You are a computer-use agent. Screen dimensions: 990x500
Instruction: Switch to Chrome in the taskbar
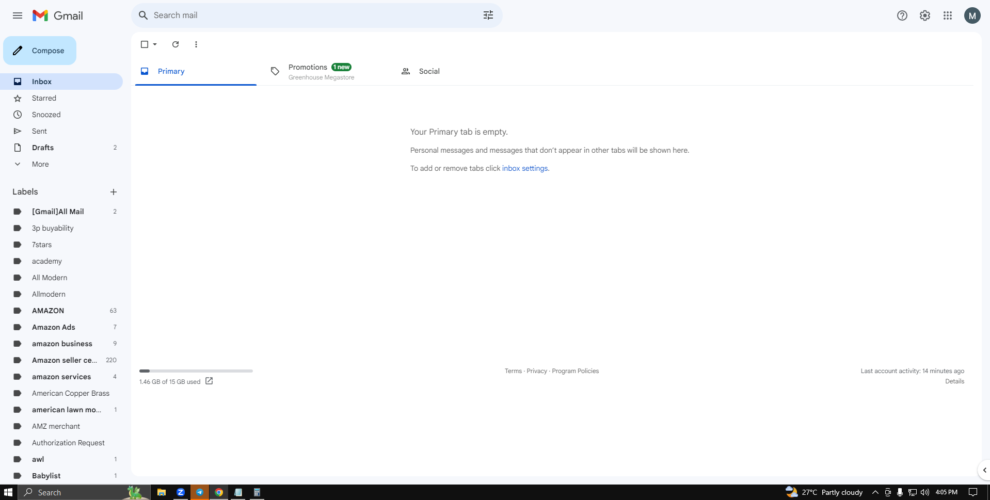[219, 492]
